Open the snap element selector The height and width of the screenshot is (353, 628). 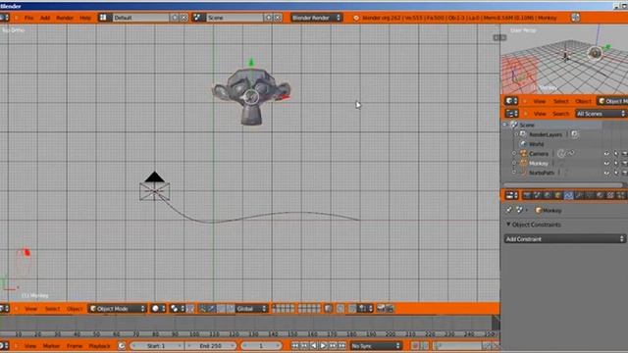(x=365, y=309)
